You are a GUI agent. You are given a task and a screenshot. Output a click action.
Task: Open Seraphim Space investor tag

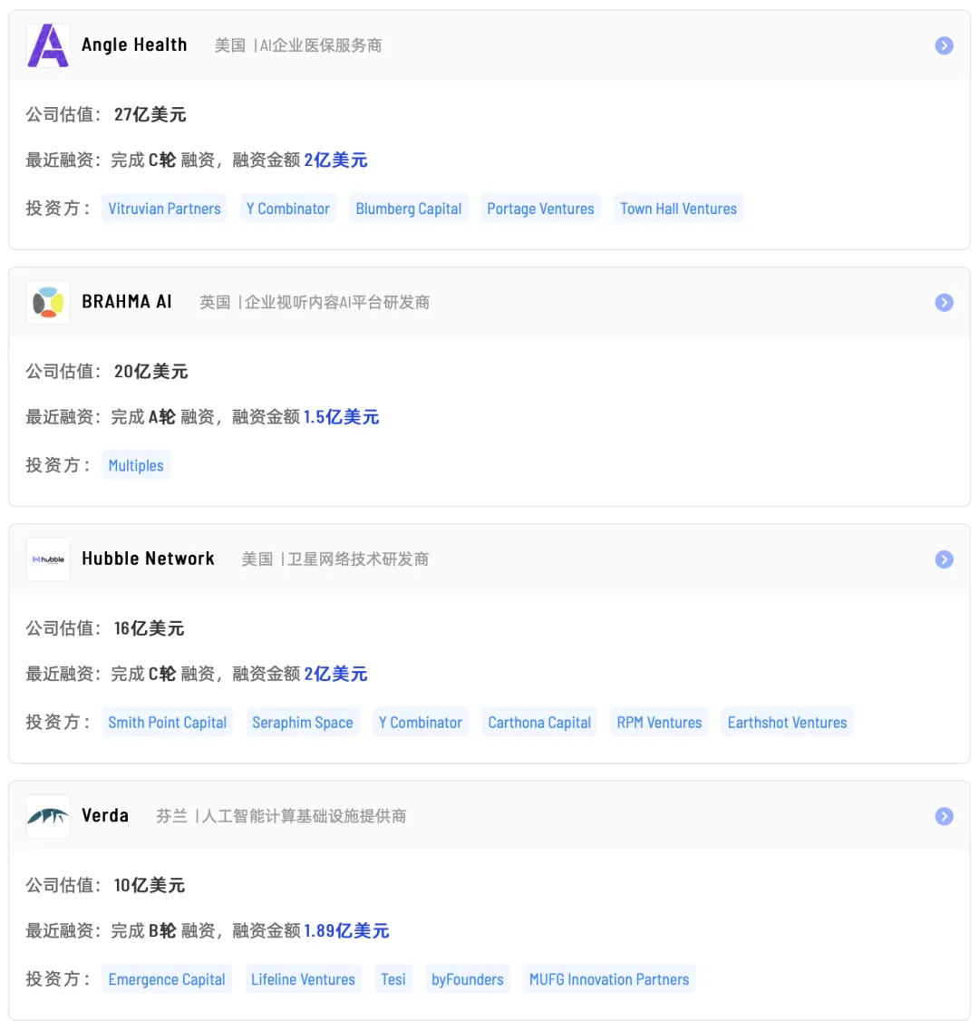[303, 722]
